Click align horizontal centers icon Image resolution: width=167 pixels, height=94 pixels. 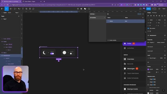[151, 16]
